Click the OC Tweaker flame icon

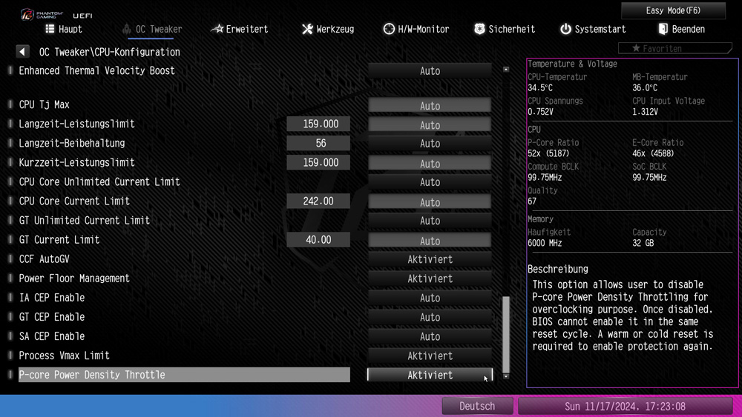[x=126, y=29]
